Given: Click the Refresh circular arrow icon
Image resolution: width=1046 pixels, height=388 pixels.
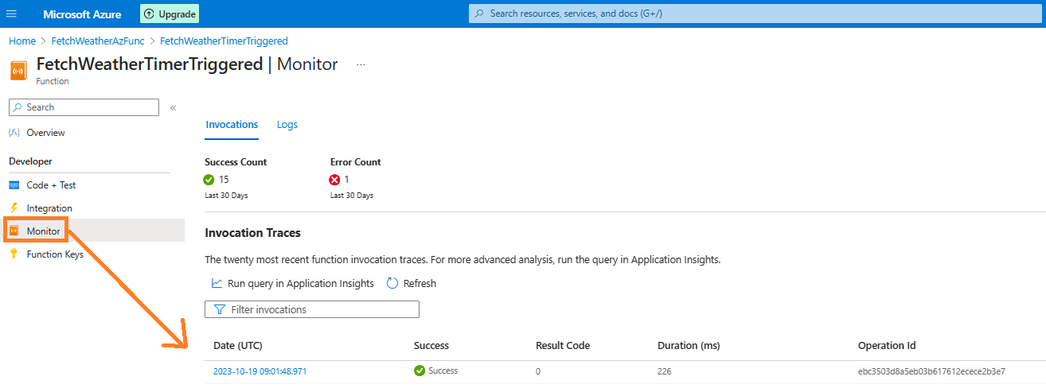Looking at the screenshot, I should (392, 283).
